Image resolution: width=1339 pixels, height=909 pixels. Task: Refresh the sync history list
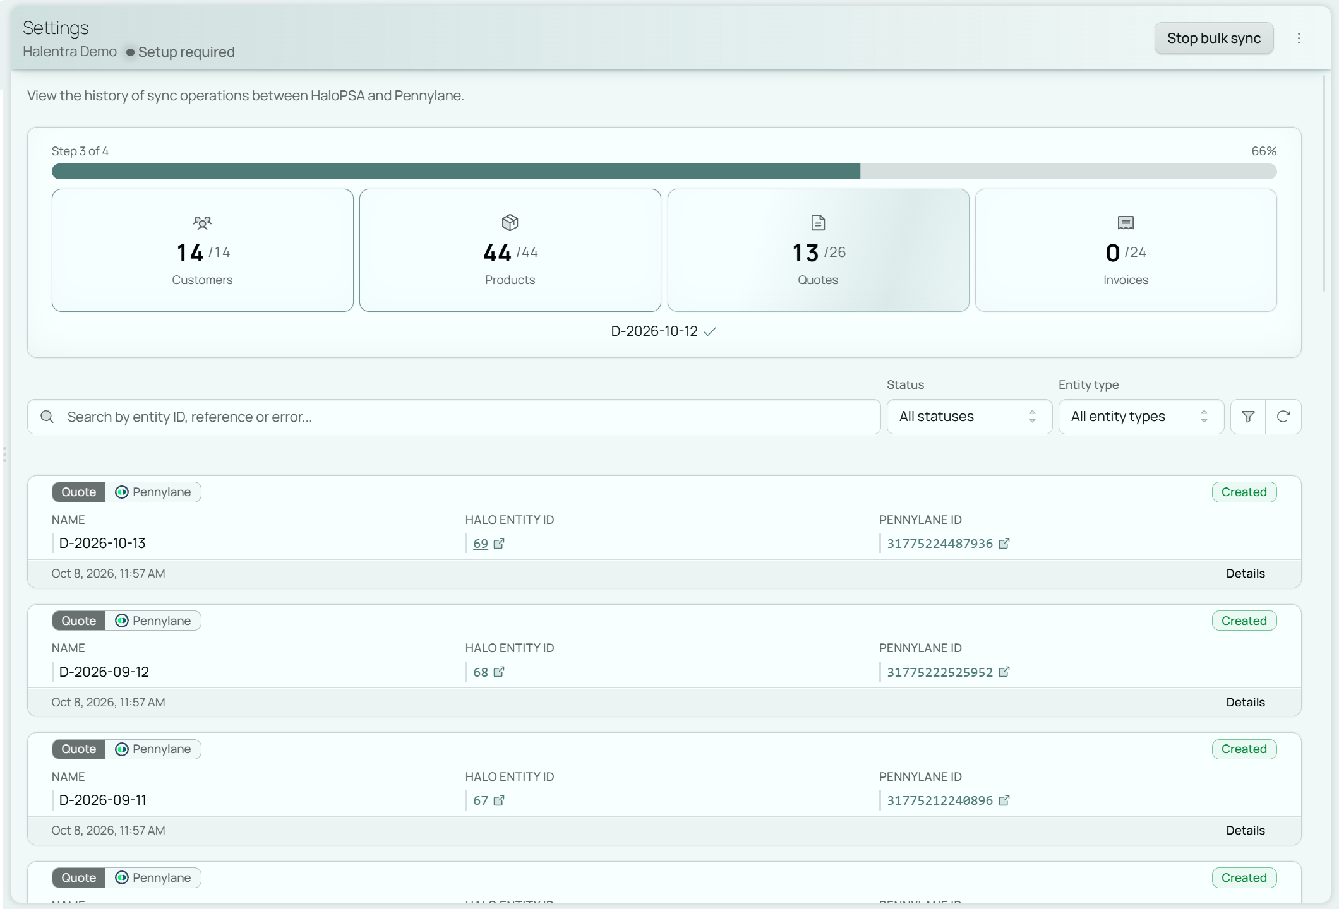coord(1283,417)
